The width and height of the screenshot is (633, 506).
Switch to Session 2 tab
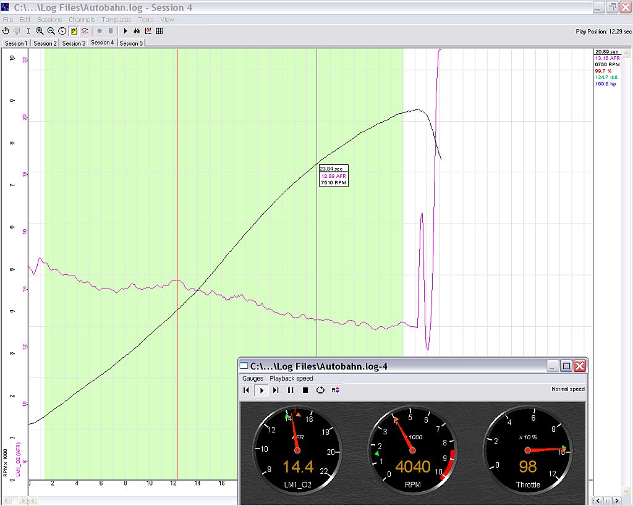point(45,43)
